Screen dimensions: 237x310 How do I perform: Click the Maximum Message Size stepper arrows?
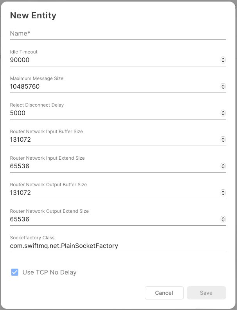(x=223, y=87)
